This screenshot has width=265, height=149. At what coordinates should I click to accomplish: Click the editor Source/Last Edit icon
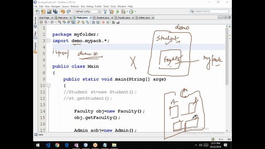click(x=41, y=22)
